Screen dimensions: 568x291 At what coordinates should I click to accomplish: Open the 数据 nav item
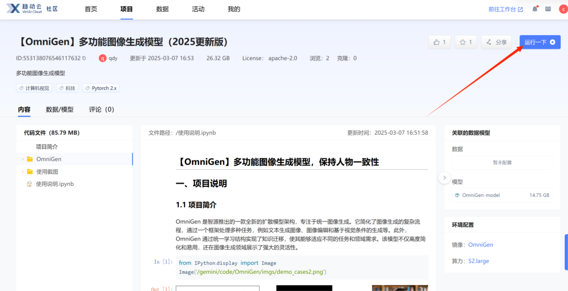coord(163,9)
